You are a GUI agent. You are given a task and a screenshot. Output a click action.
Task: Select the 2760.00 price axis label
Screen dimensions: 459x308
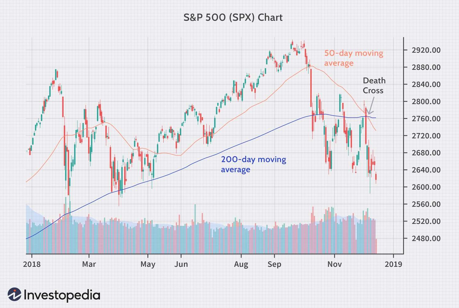click(426, 119)
